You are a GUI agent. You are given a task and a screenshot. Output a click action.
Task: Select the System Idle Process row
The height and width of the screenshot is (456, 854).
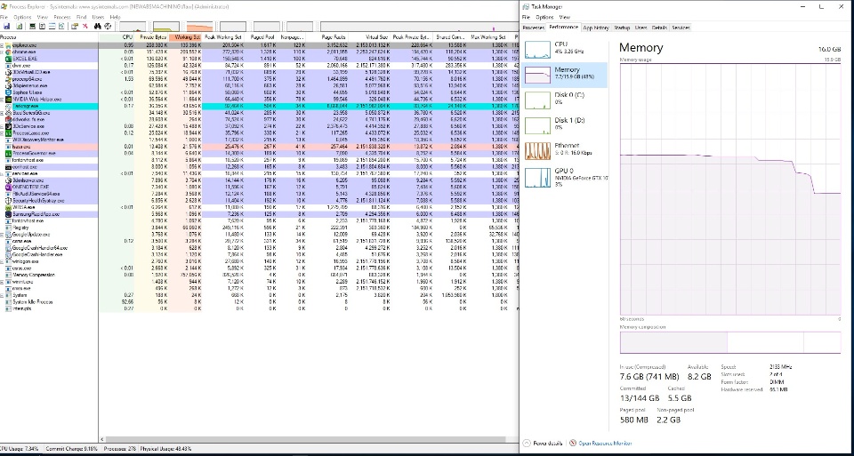259,301
